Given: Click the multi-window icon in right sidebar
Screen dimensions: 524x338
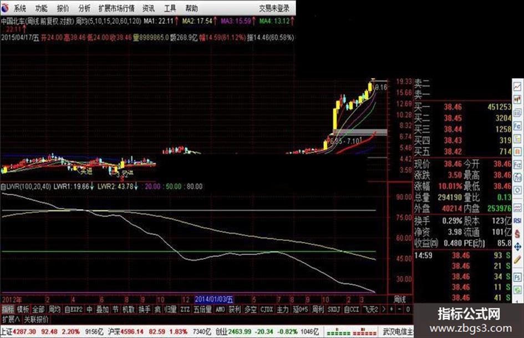Looking at the screenshot, I should point(518,113).
